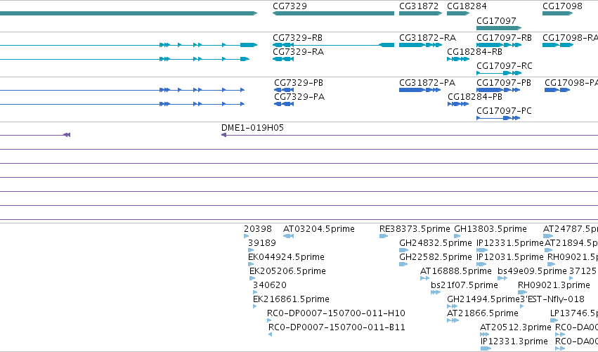The height and width of the screenshot is (352, 598).
Task: Click the EK216861.5prime EST label
Action: 291,299
